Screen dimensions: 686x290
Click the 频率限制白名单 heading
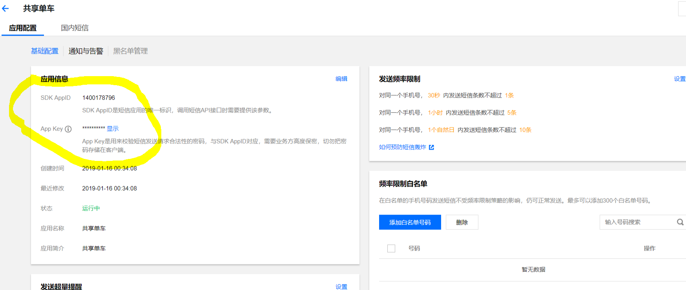point(403,184)
